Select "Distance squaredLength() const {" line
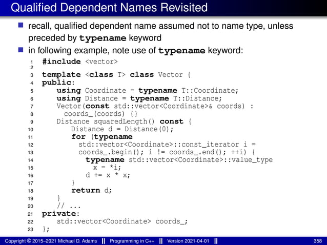This screenshot has width=327, height=245. point(124,121)
